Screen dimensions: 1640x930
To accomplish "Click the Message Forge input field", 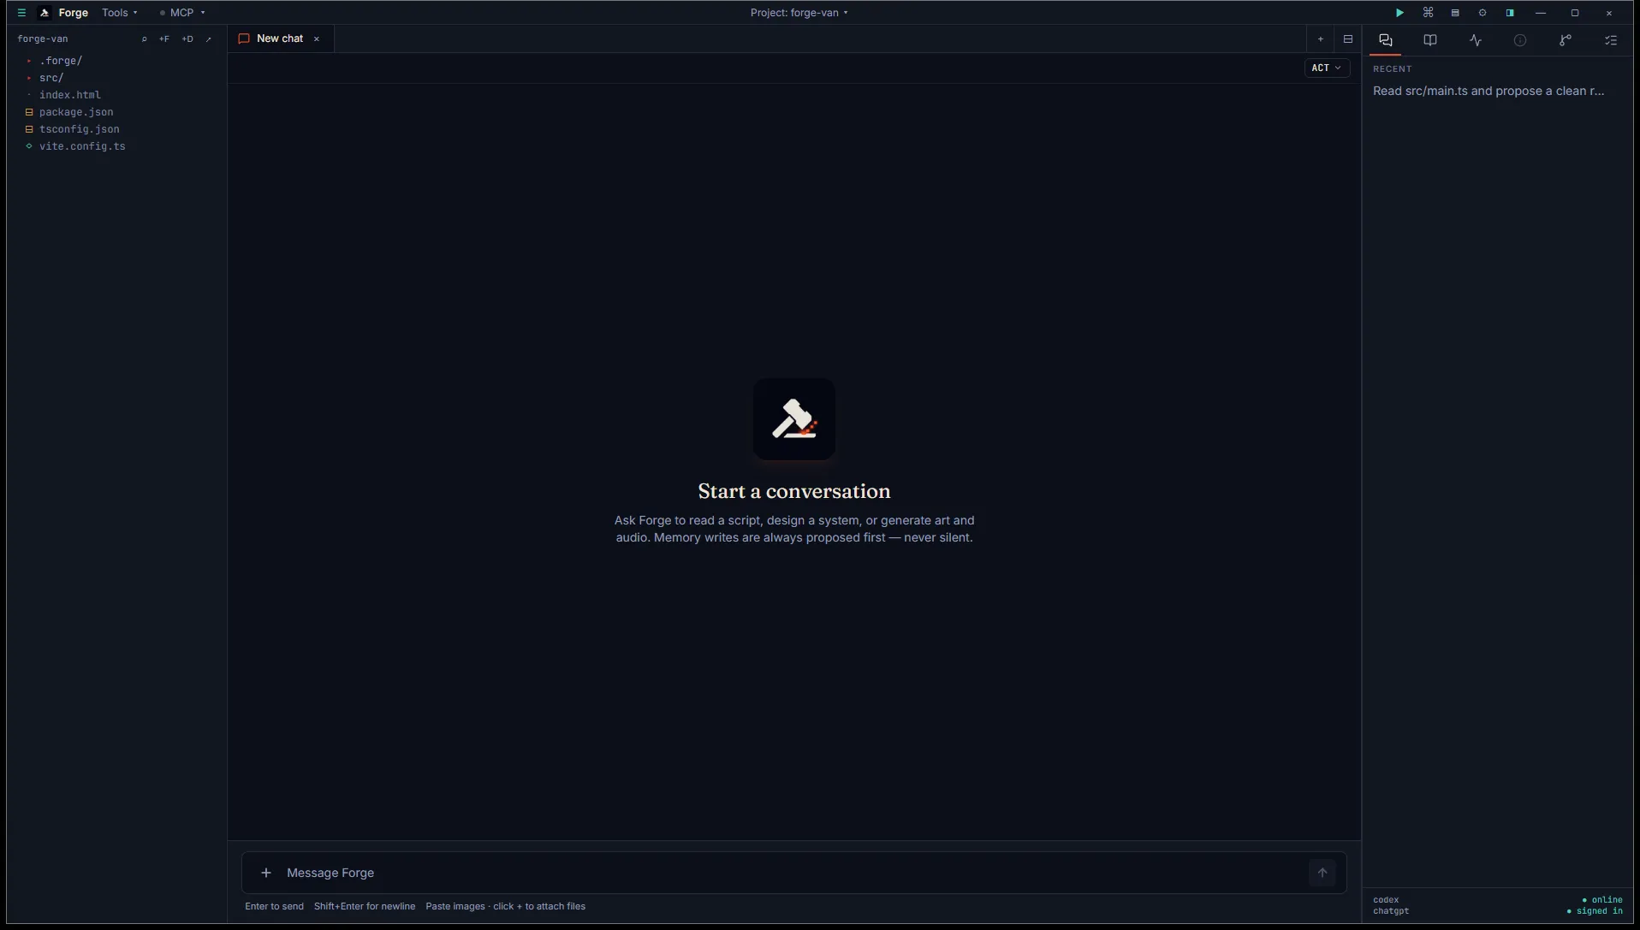I will pos(793,873).
